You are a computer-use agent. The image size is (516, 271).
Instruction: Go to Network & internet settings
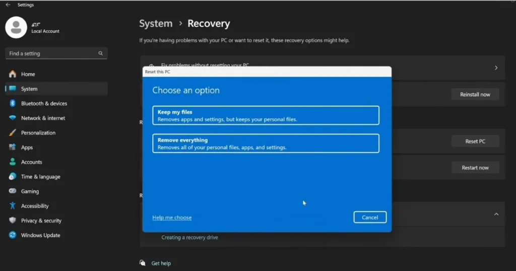point(56,118)
